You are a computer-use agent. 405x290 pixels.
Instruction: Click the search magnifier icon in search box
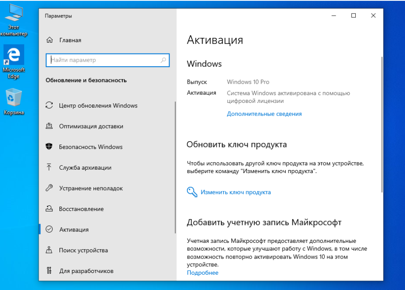tap(163, 60)
